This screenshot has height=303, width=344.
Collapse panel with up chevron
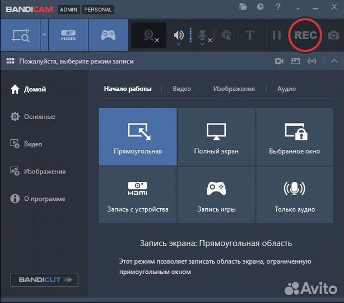pyautogui.click(x=334, y=61)
